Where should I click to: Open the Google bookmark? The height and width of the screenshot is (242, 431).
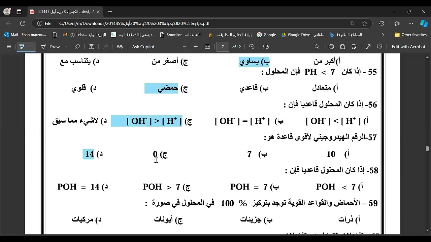(x=266, y=35)
